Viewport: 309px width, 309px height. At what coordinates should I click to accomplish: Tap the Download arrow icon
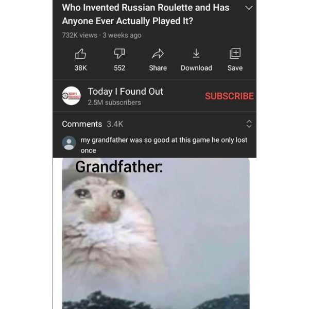[196, 54]
